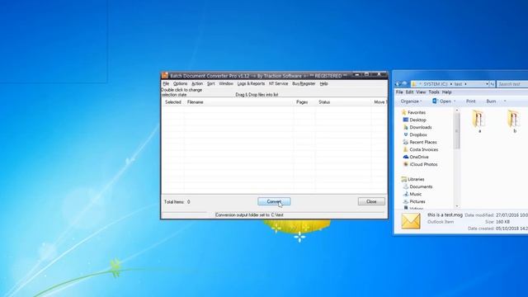Click Open in Explorer toolbar

(x=442, y=101)
